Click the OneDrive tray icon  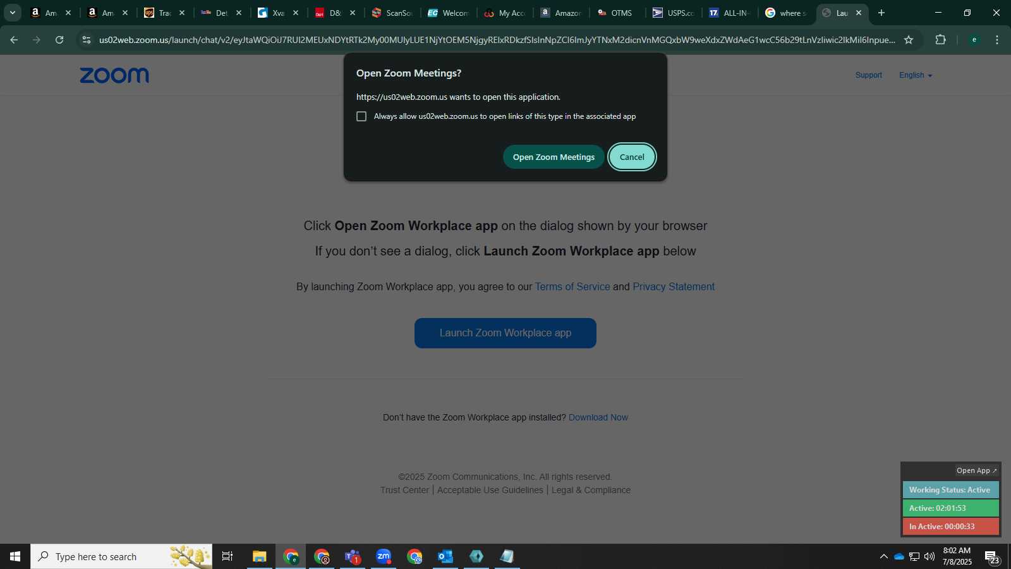pyautogui.click(x=899, y=556)
